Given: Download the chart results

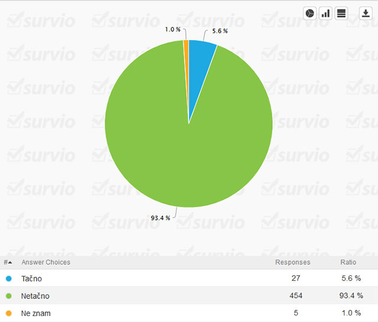Looking at the screenshot, I should point(365,14).
